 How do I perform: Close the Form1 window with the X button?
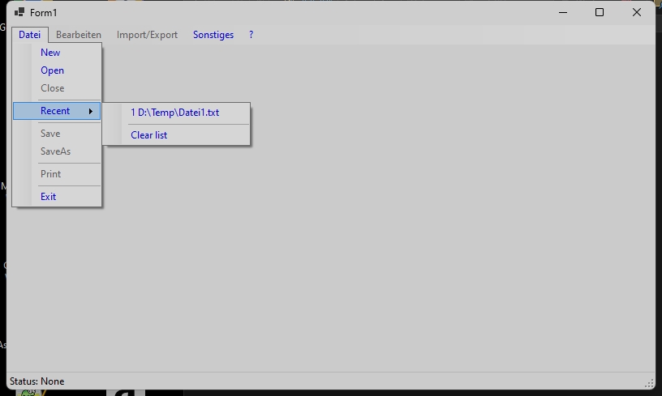[x=637, y=12]
